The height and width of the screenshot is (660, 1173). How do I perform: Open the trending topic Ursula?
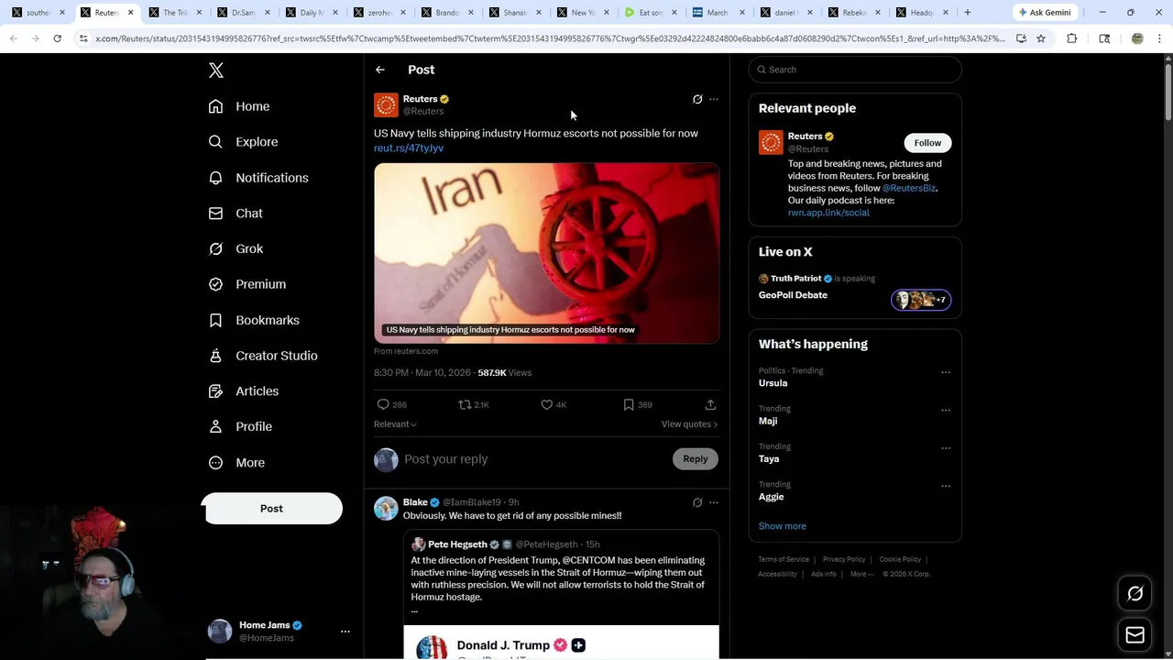coord(773,383)
